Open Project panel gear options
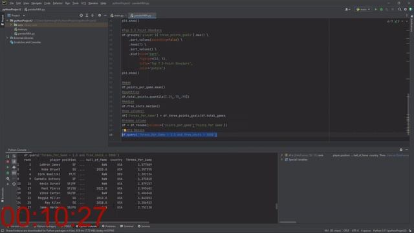This screenshot has height=233, width=414. [x=100, y=16]
